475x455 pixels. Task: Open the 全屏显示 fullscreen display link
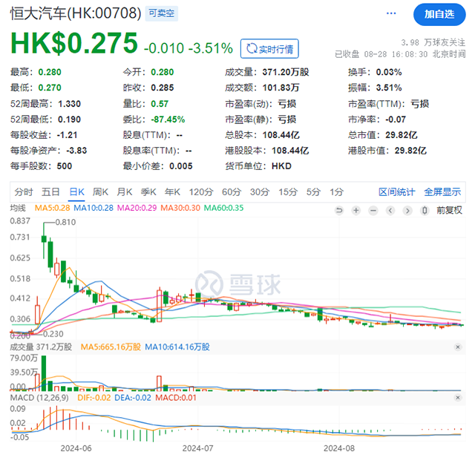pos(442,192)
